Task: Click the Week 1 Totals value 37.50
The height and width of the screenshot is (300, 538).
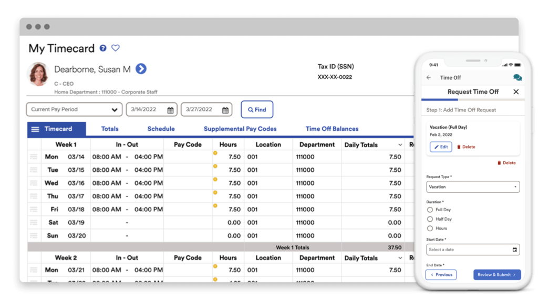Action: [x=395, y=247]
